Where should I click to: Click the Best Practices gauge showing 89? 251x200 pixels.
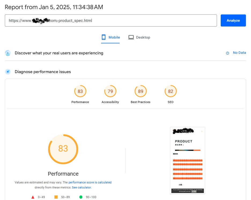(141, 91)
